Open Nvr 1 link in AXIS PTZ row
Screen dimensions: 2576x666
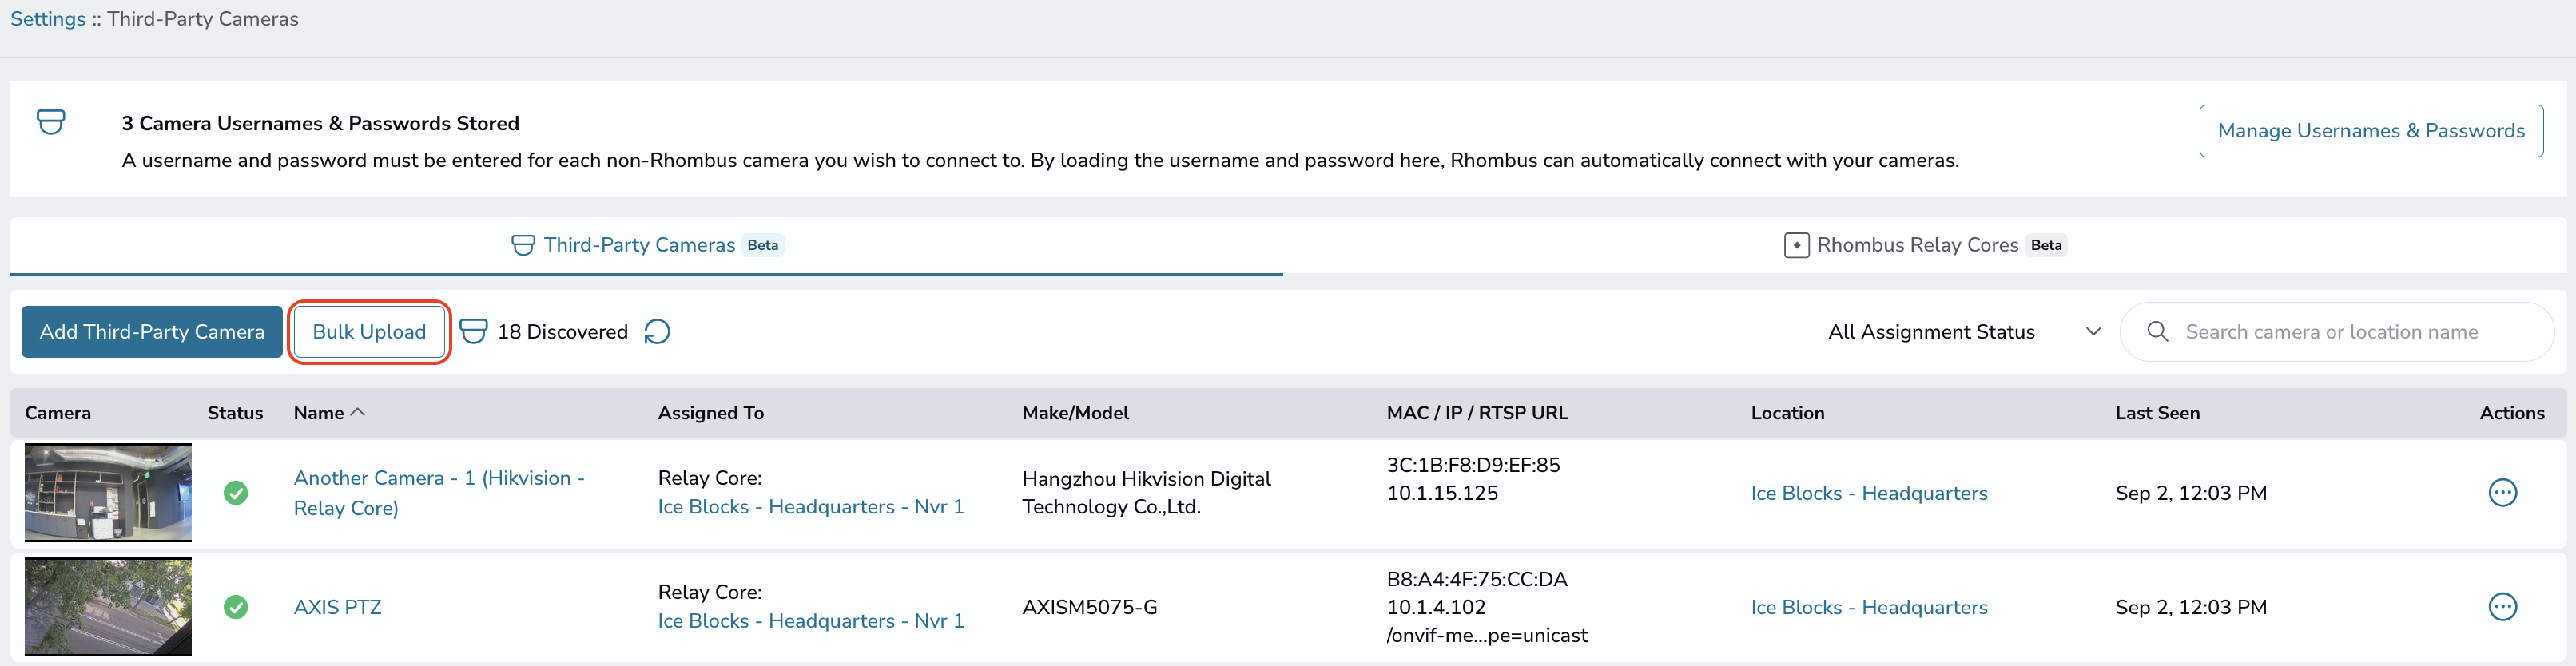click(x=811, y=621)
